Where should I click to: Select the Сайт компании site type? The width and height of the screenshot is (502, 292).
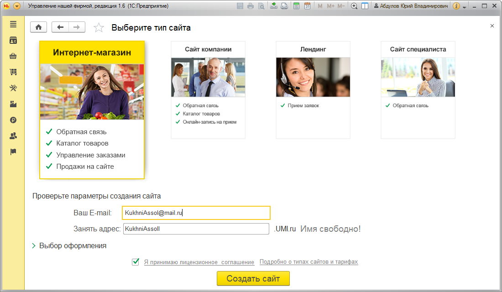(208, 89)
